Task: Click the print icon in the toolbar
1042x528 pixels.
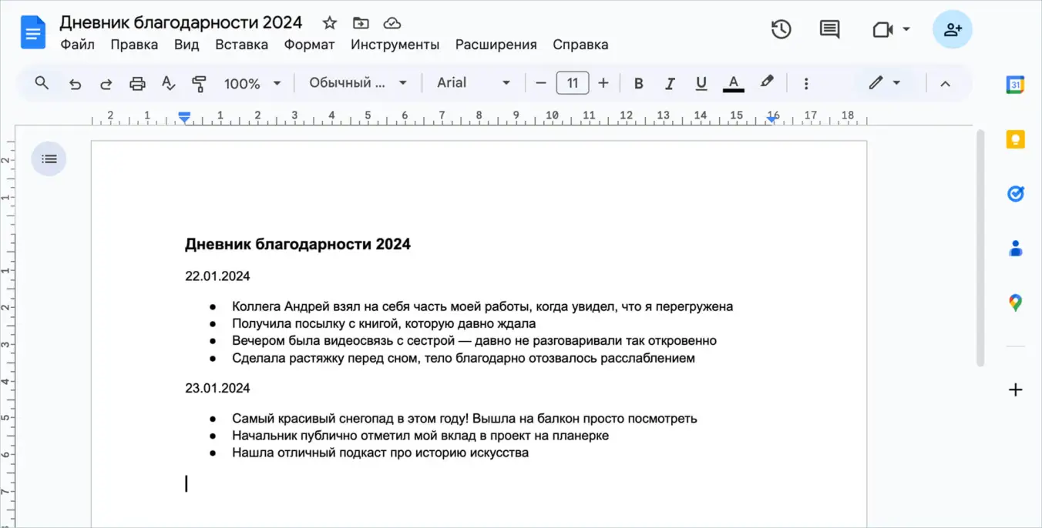Action: [x=137, y=82]
